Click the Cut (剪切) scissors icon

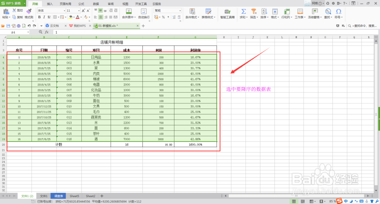coord(14,10)
